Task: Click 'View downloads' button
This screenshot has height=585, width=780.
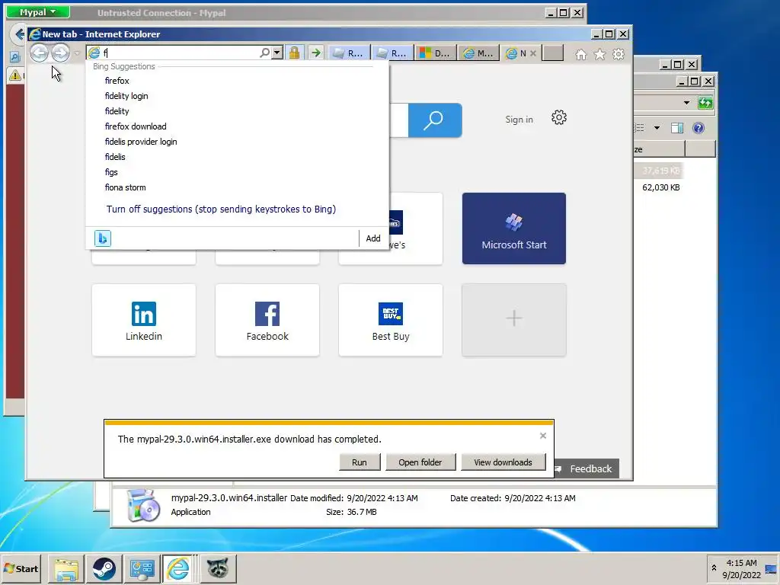Action: [x=503, y=462]
